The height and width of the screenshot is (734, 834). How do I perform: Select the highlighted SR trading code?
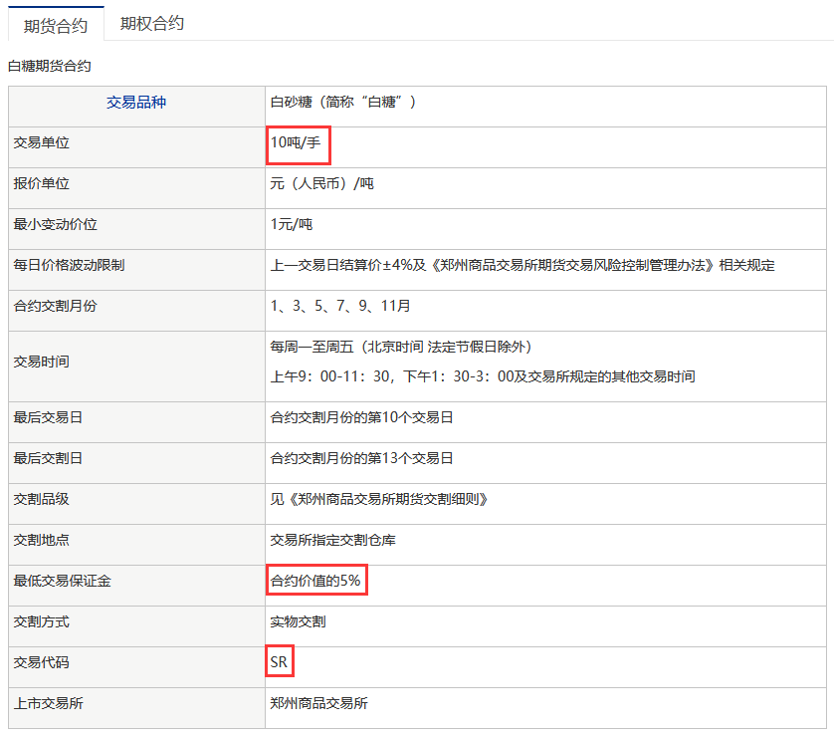coord(279,662)
